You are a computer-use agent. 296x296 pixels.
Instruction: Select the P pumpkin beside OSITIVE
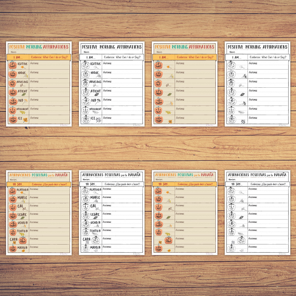[13, 64]
